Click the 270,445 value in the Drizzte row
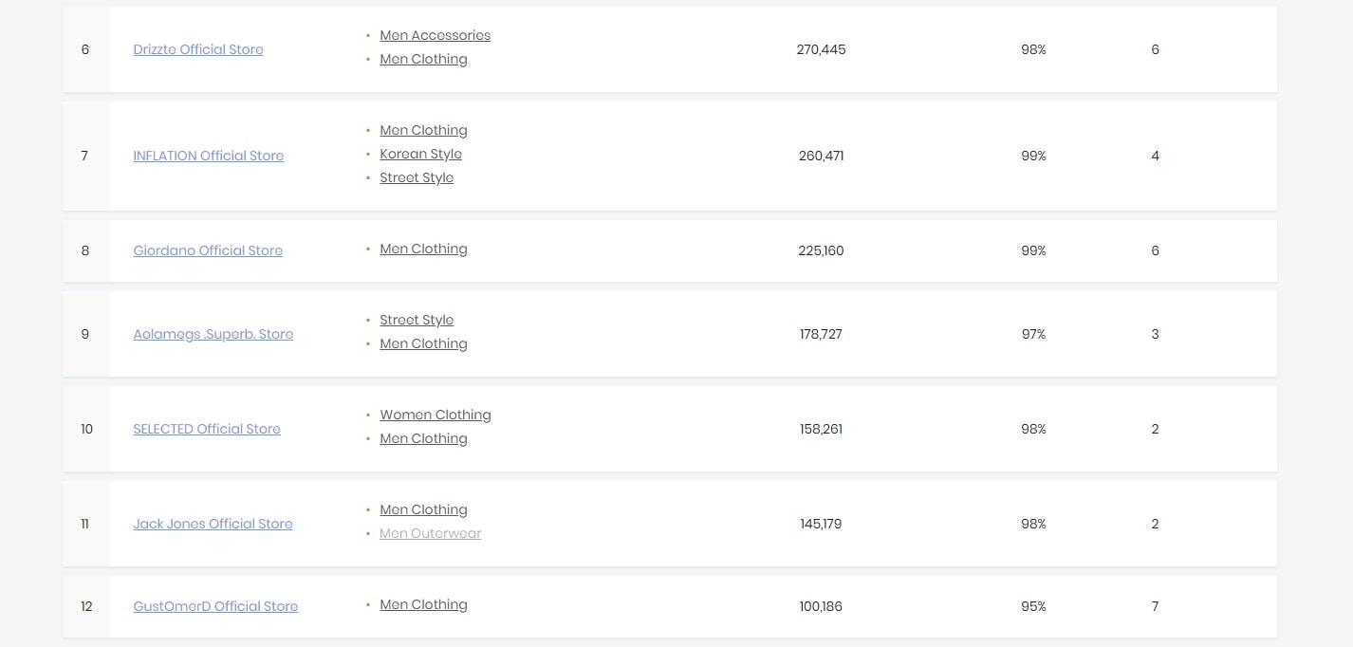Viewport: 1353px width, 647px height. click(821, 49)
